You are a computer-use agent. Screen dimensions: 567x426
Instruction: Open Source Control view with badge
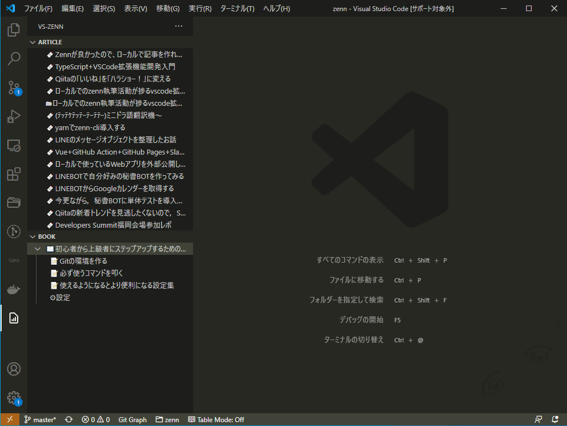click(14, 88)
